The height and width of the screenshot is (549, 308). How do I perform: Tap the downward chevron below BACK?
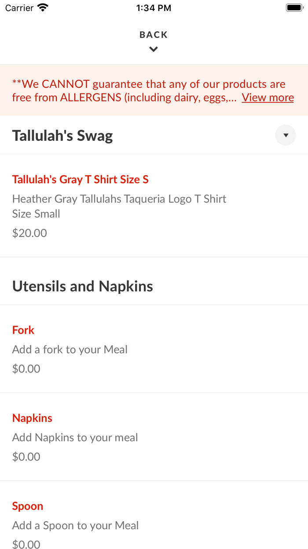point(153,49)
